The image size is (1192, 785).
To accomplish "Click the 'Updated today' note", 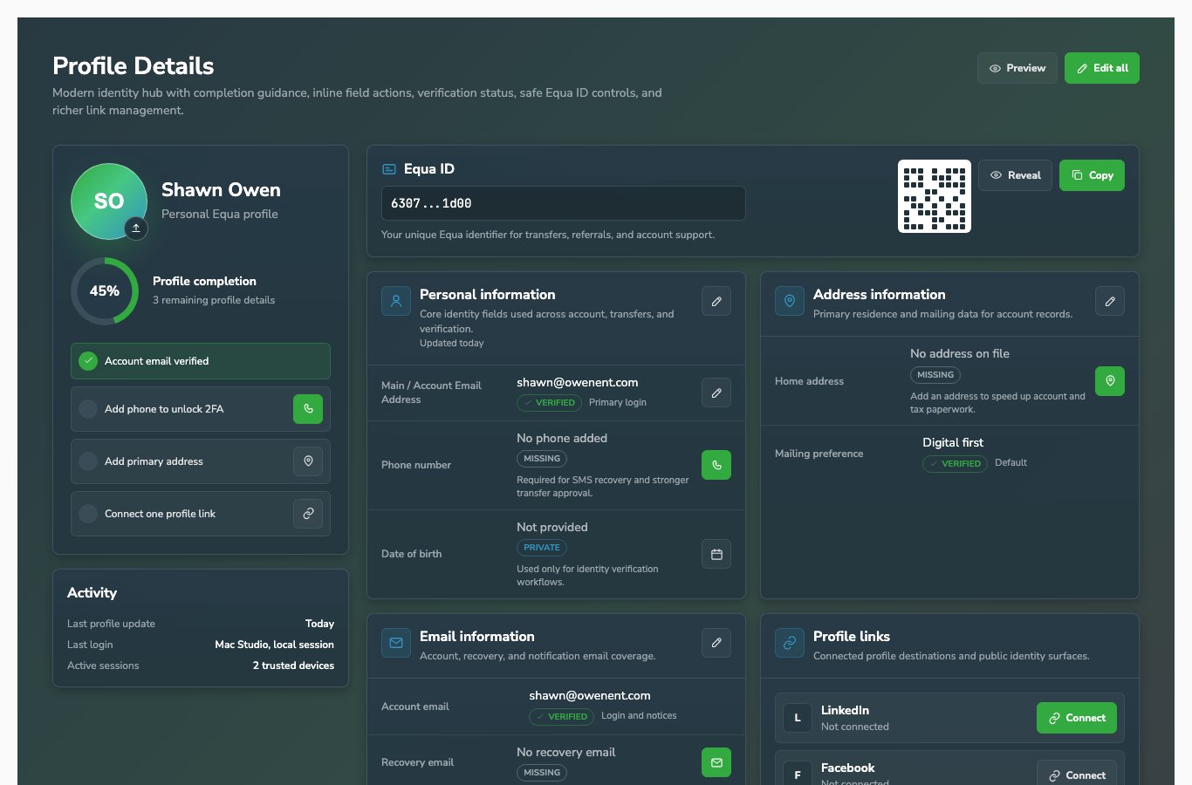I will click(x=452, y=343).
